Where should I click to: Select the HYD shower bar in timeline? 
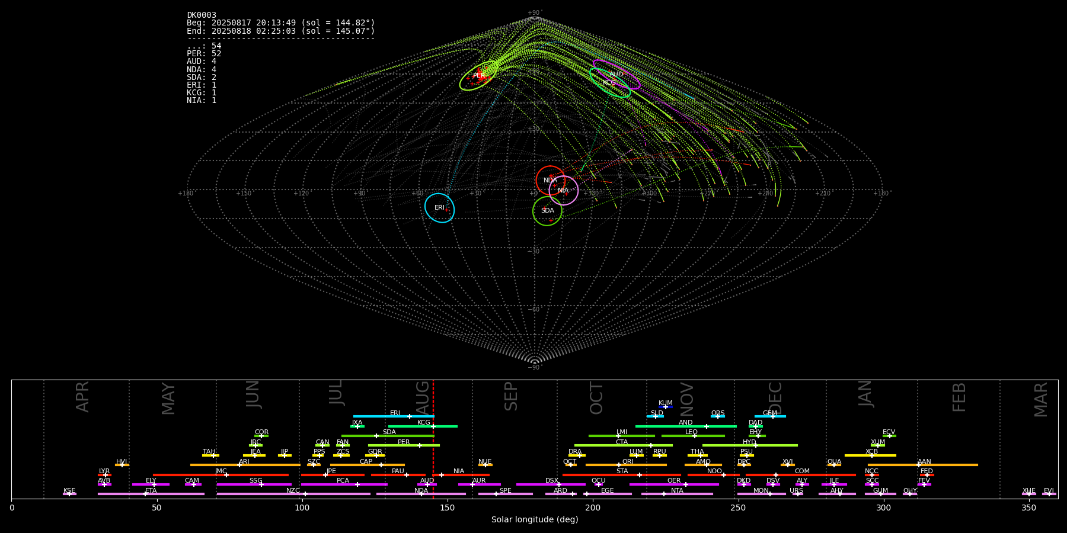click(750, 445)
